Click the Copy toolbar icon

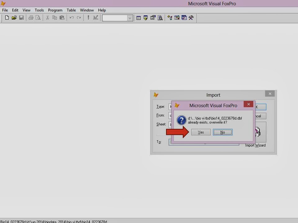click(x=55, y=18)
